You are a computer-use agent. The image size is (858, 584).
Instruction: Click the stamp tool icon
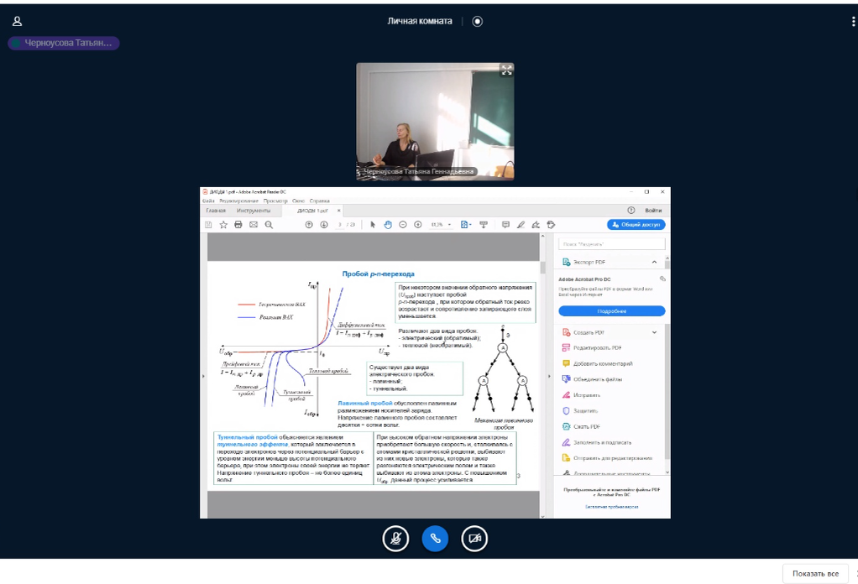551,225
